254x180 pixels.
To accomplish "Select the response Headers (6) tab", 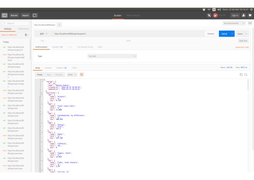I will (x=61, y=68).
